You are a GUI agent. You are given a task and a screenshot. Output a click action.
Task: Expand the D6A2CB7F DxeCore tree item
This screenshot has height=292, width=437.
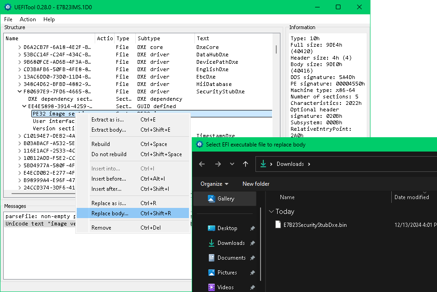(x=19, y=47)
